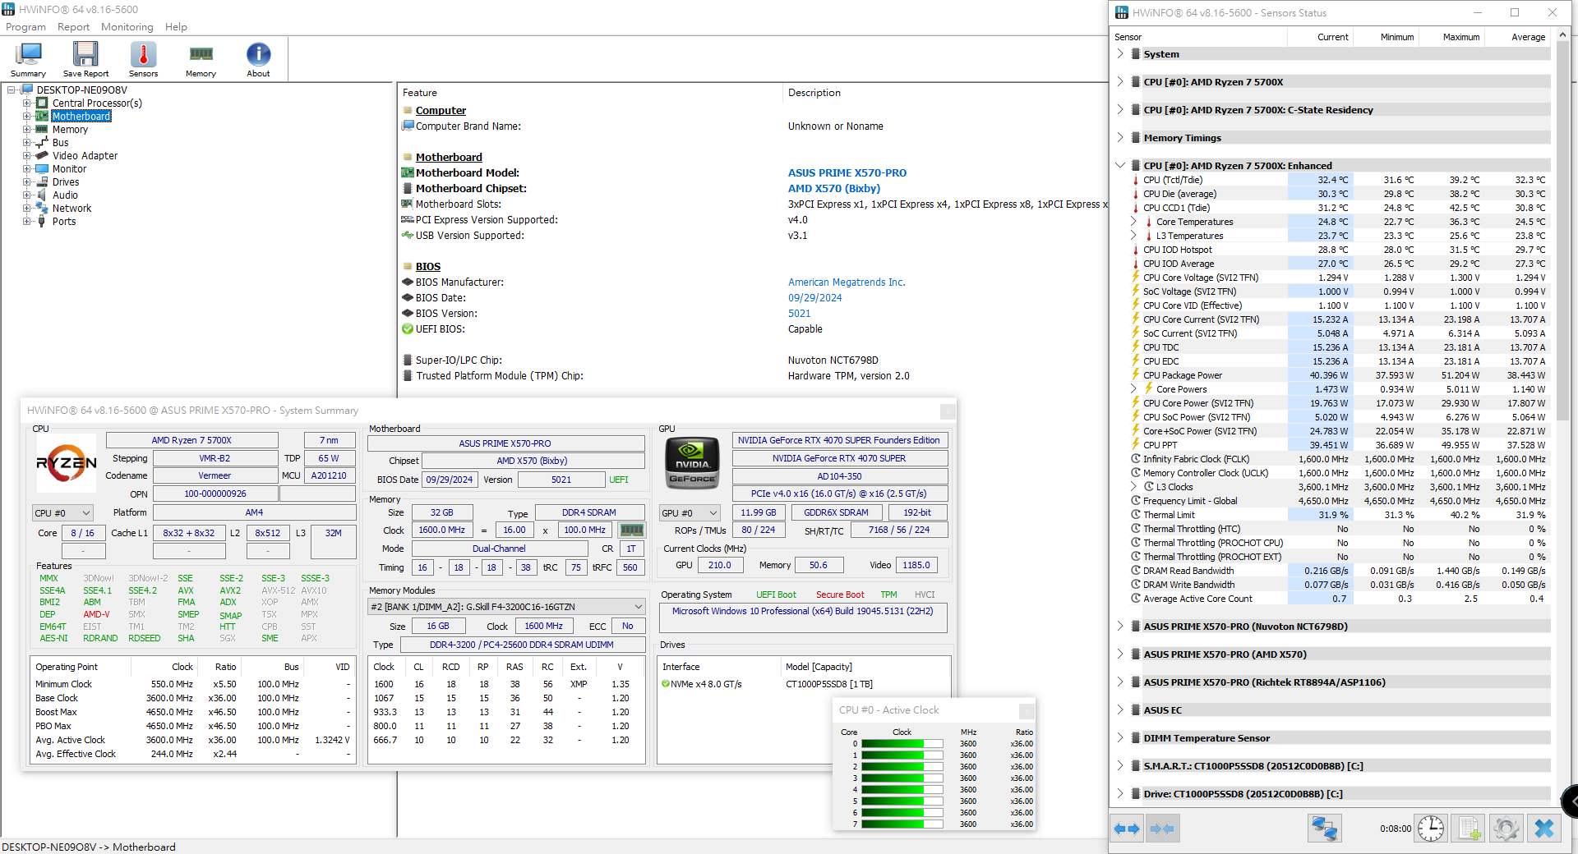
Task: Open Sensors from the main toolbar
Action: [x=143, y=59]
